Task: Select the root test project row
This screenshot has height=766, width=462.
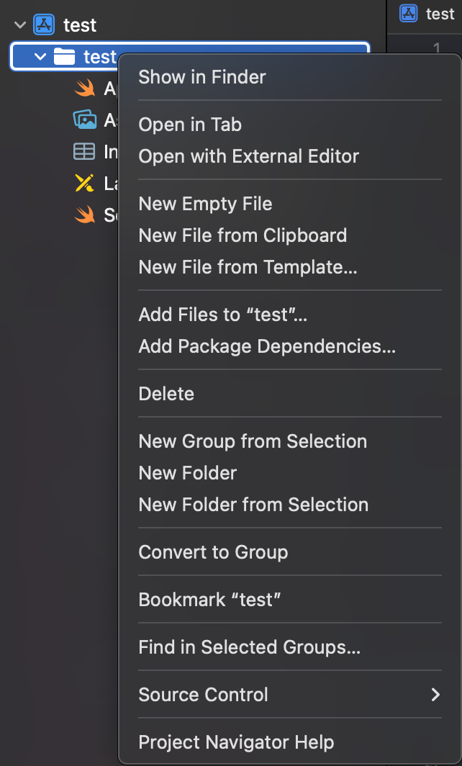Action: click(x=79, y=25)
